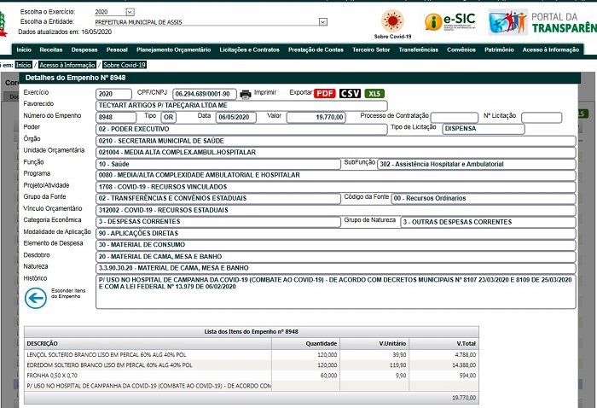Image resolution: width=597 pixels, height=408 pixels.
Task: Click the Data field 06/05/2020
Action: point(236,117)
